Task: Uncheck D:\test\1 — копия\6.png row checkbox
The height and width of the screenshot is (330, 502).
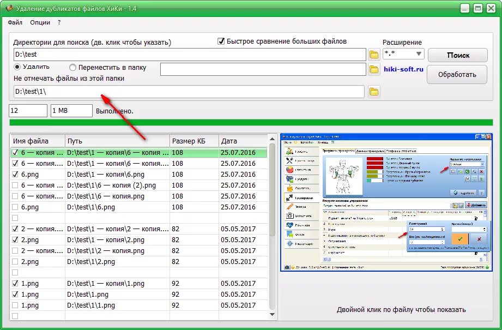Action: (x=15, y=175)
